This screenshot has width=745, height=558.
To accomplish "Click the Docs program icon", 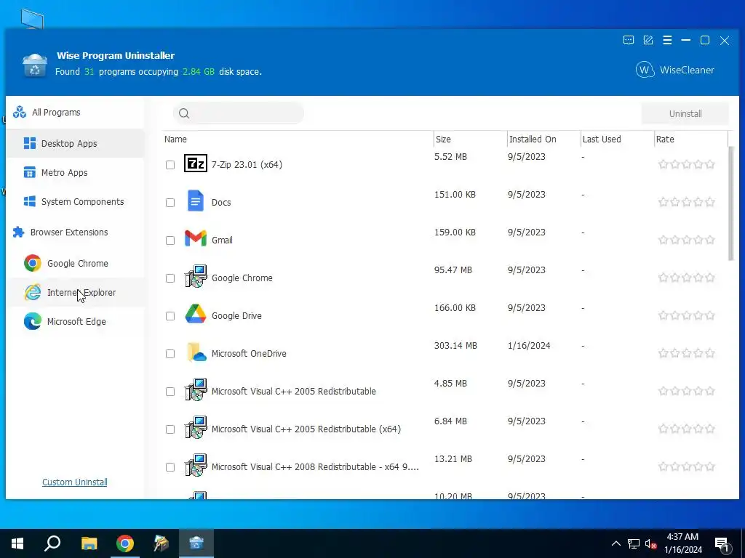I will pos(195,201).
